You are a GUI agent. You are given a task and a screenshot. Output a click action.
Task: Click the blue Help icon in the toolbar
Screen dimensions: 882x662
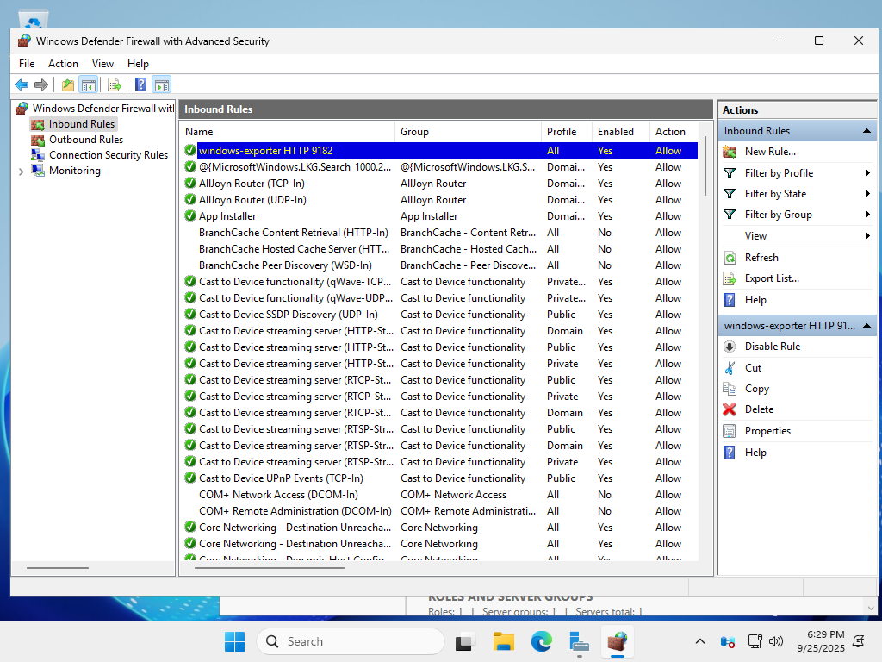(x=141, y=84)
